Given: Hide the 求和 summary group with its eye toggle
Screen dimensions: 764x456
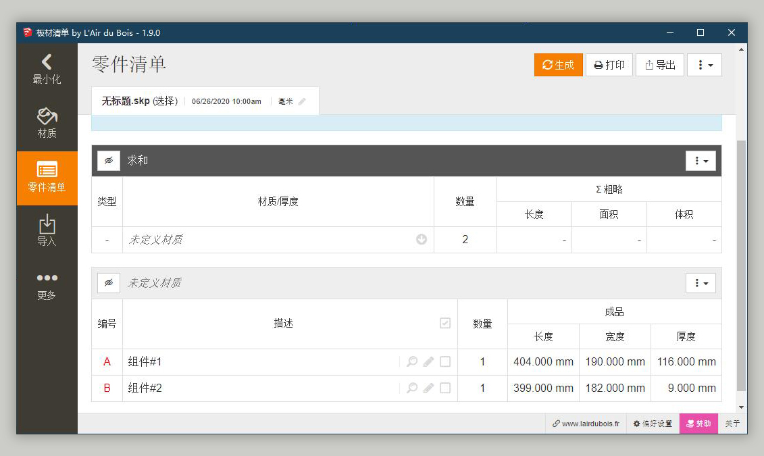Looking at the screenshot, I should (109, 160).
